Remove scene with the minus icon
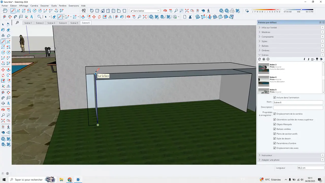This screenshot has height=183, width=325. click(268, 59)
